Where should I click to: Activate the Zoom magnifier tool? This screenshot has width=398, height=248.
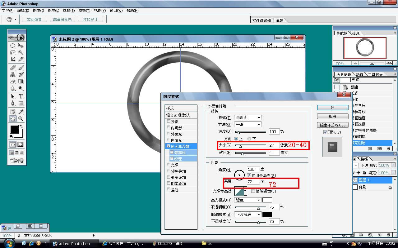click(x=21, y=118)
